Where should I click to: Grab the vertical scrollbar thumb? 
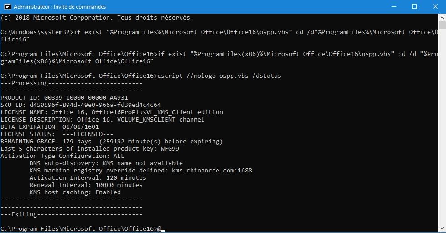442,25
